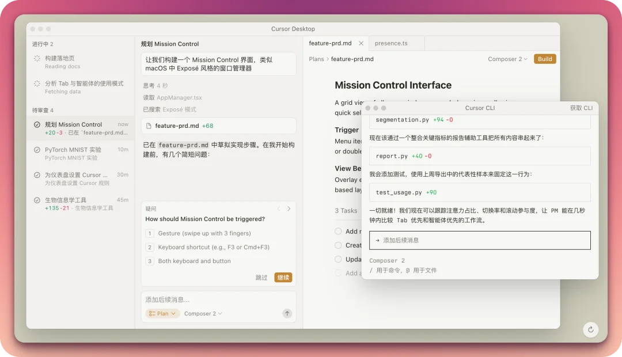622x357 pixels.
Task: Open the feature-prd.md +68 file card
Action: click(219, 126)
